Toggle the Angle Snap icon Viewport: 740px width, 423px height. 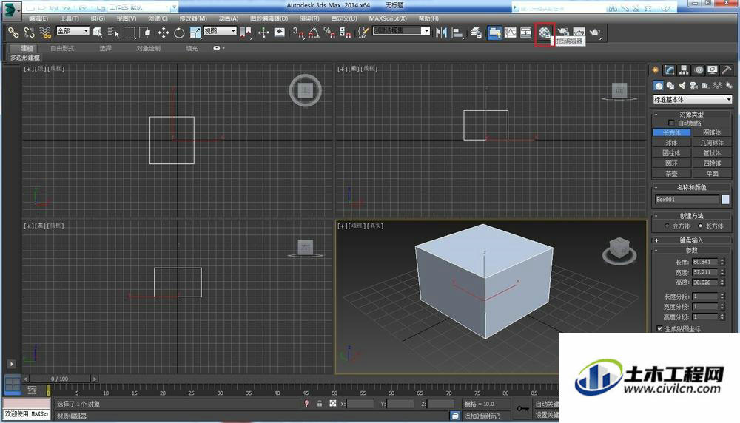[314, 33]
